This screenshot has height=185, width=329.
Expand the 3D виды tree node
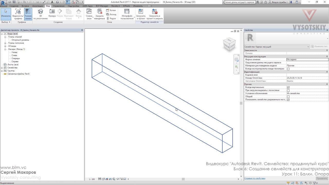click(x=5, y=46)
